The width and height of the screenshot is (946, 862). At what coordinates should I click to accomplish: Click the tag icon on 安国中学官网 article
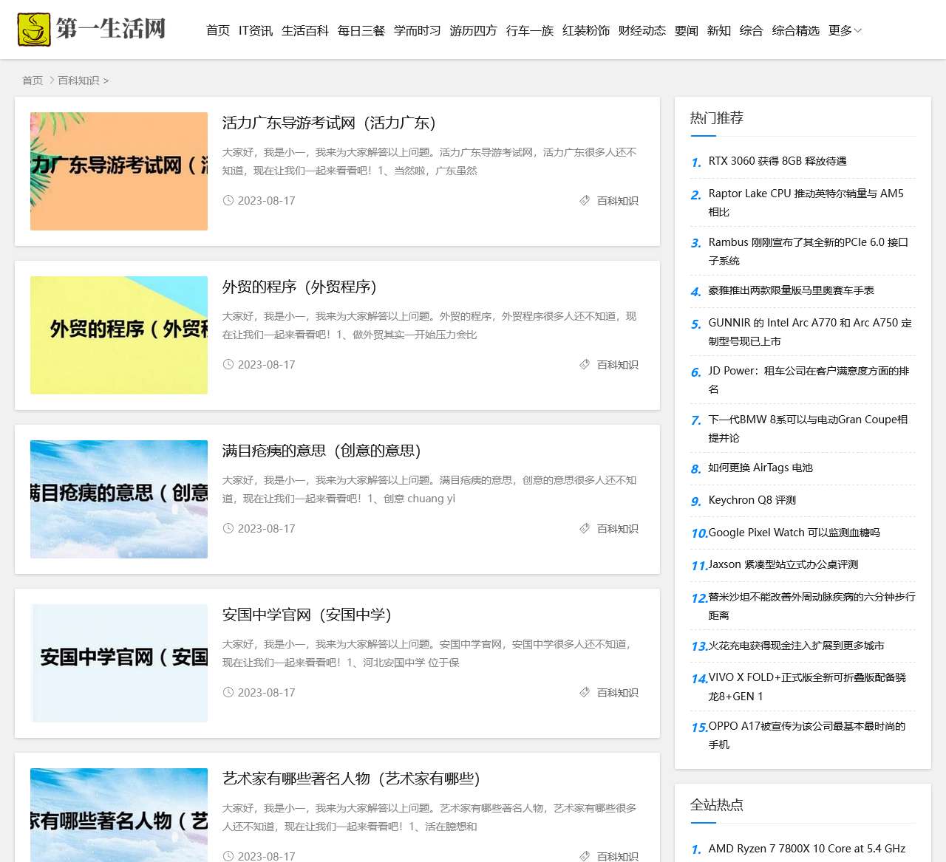click(x=585, y=692)
